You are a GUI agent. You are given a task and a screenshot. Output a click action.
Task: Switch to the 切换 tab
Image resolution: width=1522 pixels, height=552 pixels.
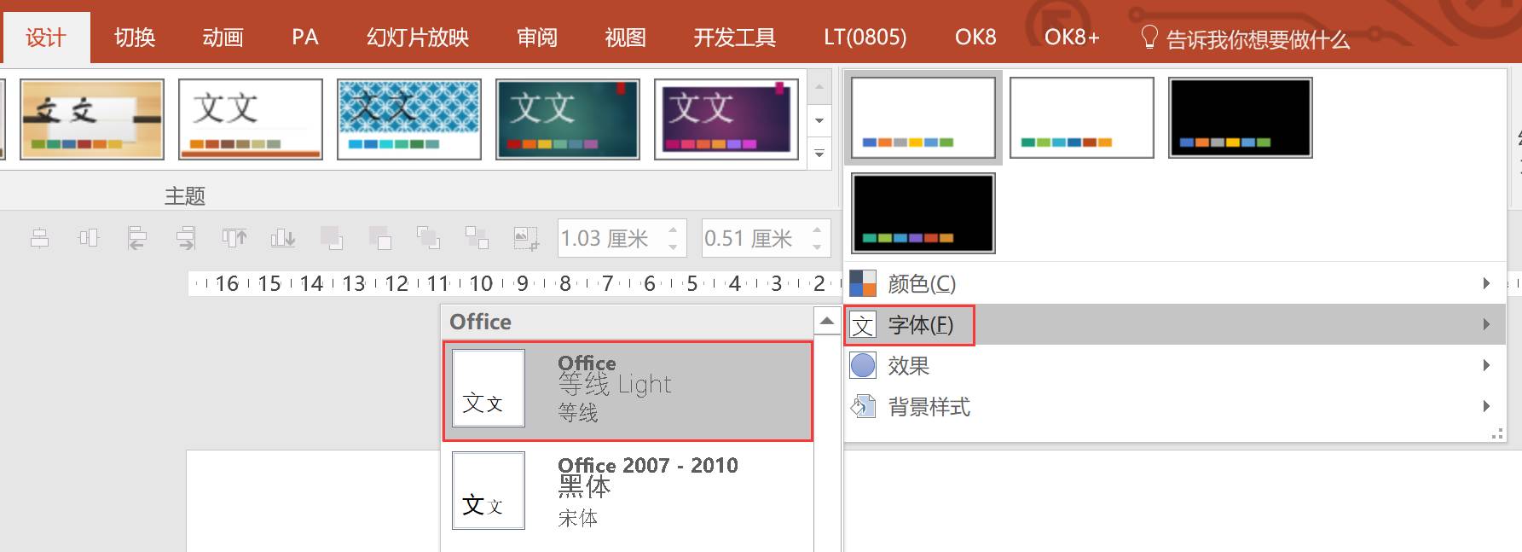pyautogui.click(x=135, y=38)
